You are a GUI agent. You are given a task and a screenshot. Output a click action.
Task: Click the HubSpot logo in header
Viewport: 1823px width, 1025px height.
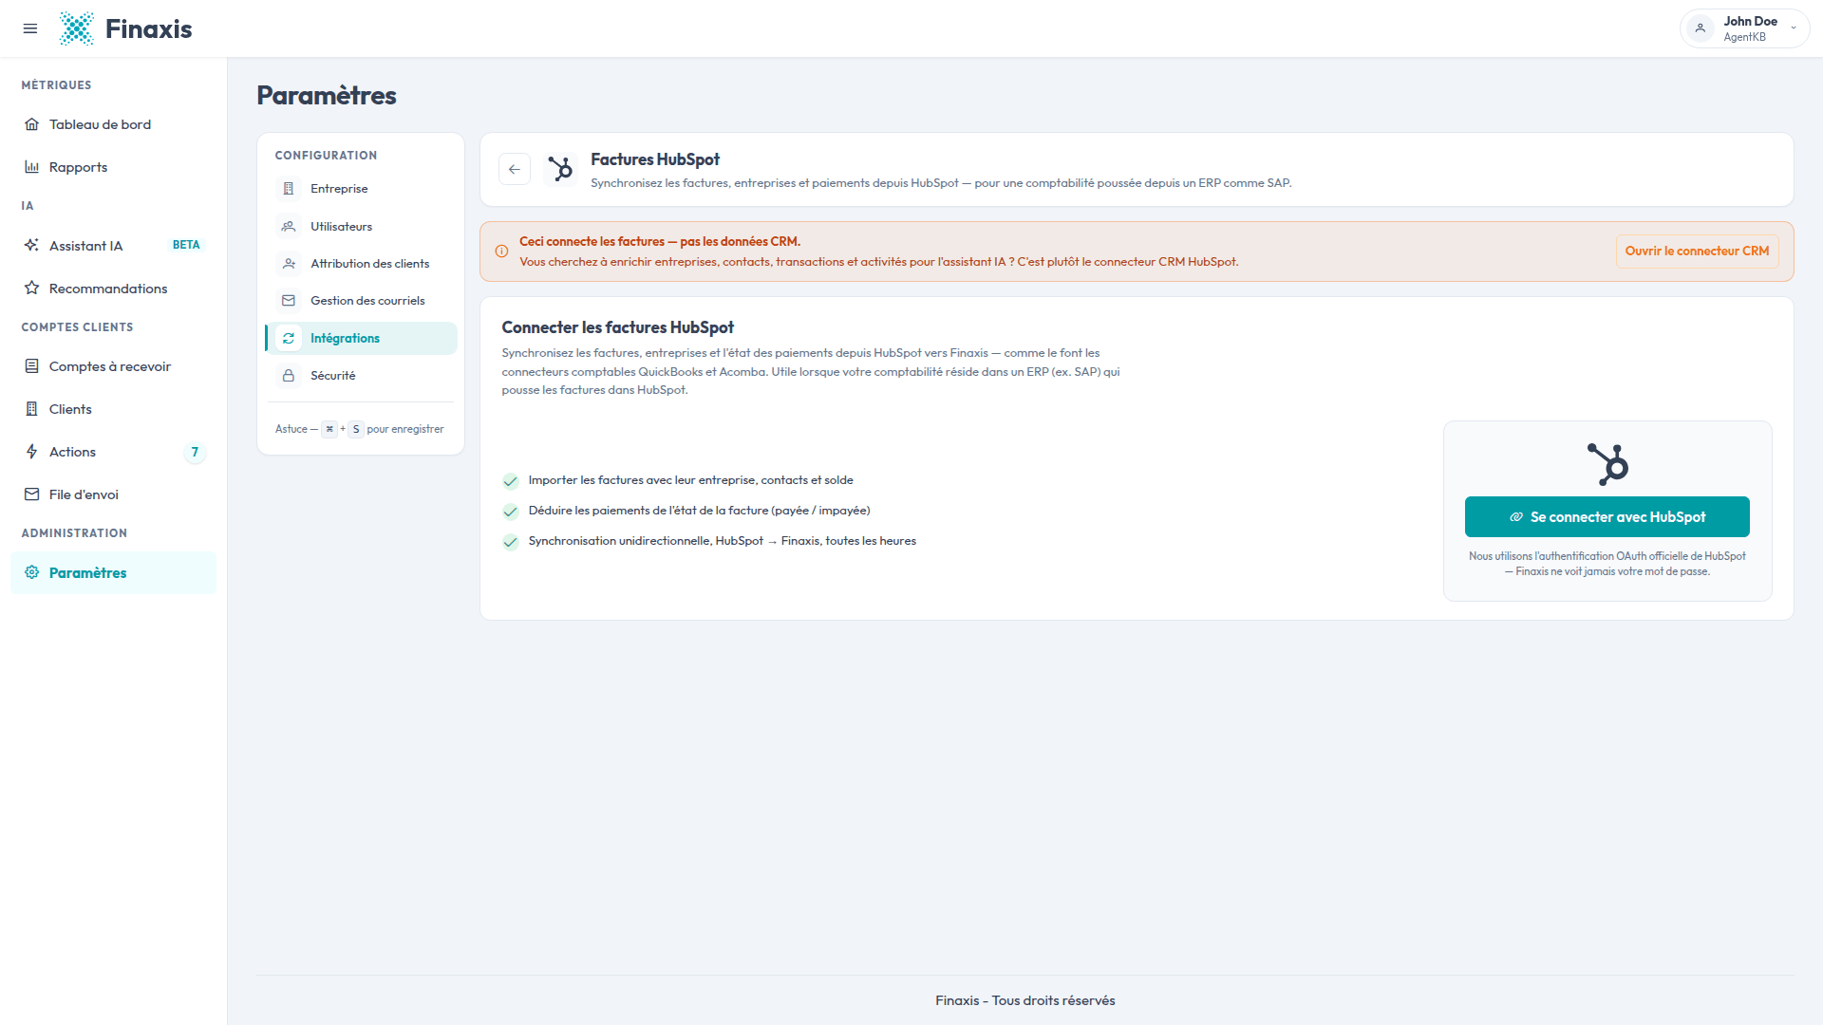pos(560,169)
